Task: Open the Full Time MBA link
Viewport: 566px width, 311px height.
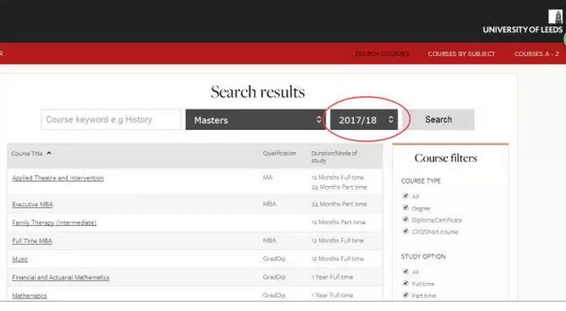Action: (32, 240)
